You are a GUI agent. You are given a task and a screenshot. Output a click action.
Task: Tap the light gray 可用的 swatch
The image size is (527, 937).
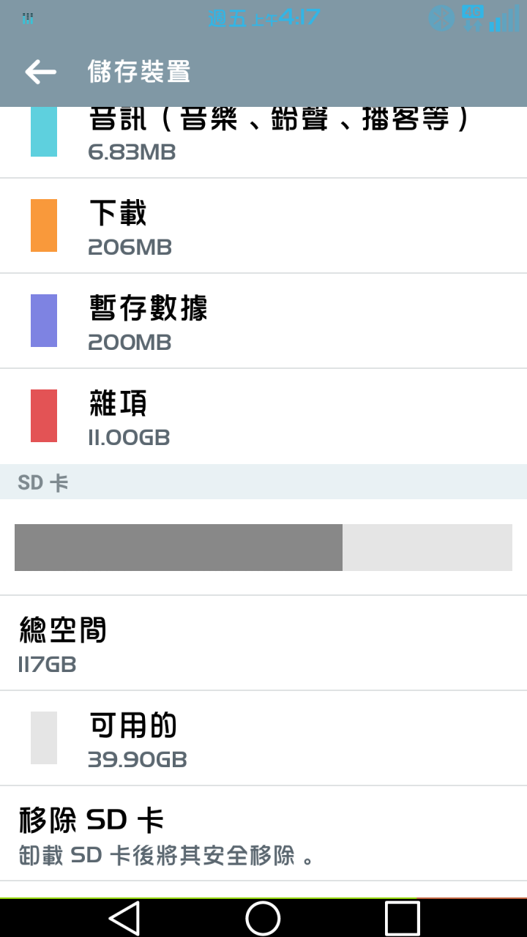pos(44,738)
